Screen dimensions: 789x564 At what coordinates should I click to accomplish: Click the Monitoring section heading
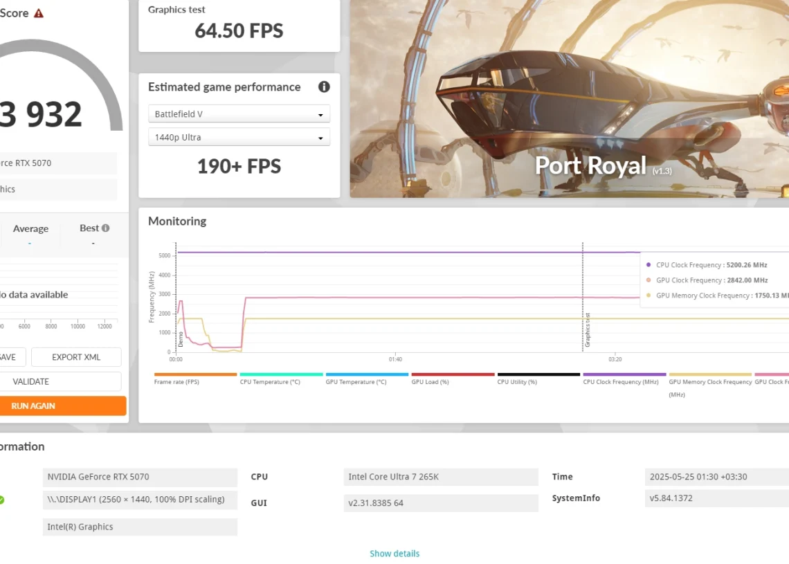[177, 221]
